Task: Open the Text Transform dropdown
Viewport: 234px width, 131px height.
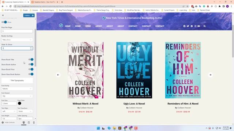Action: pos(25,111)
